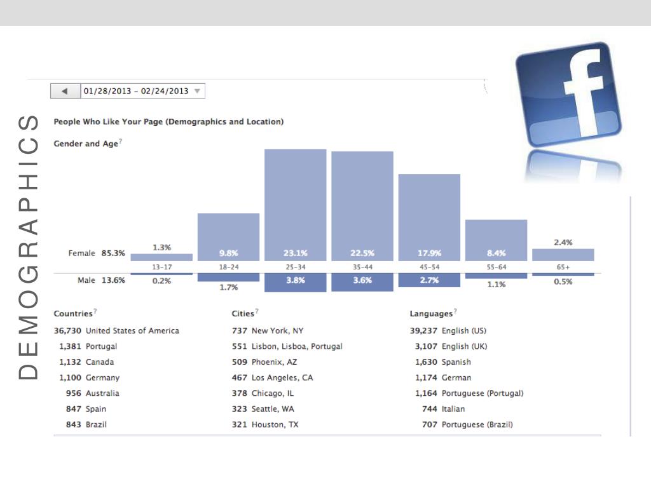Image resolution: width=651 pixels, height=488 pixels.
Task: Select the male 18-24 bar above 1.7%
Action: tap(228, 277)
